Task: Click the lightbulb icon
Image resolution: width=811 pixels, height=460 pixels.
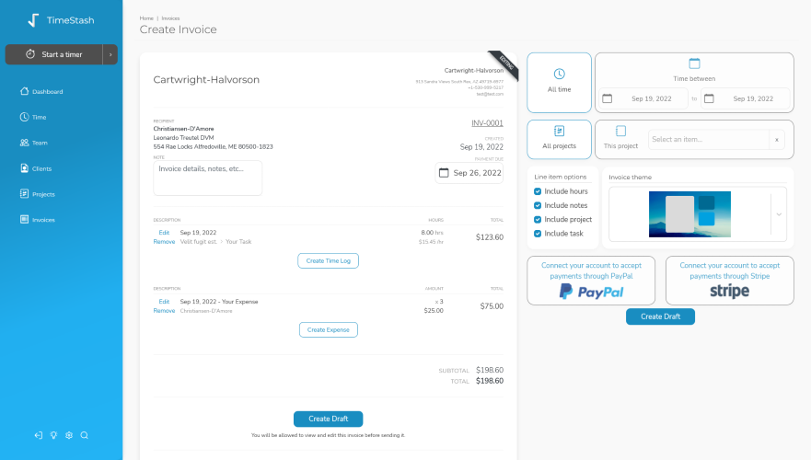Action: pyautogui.click(x=53, y=435)
